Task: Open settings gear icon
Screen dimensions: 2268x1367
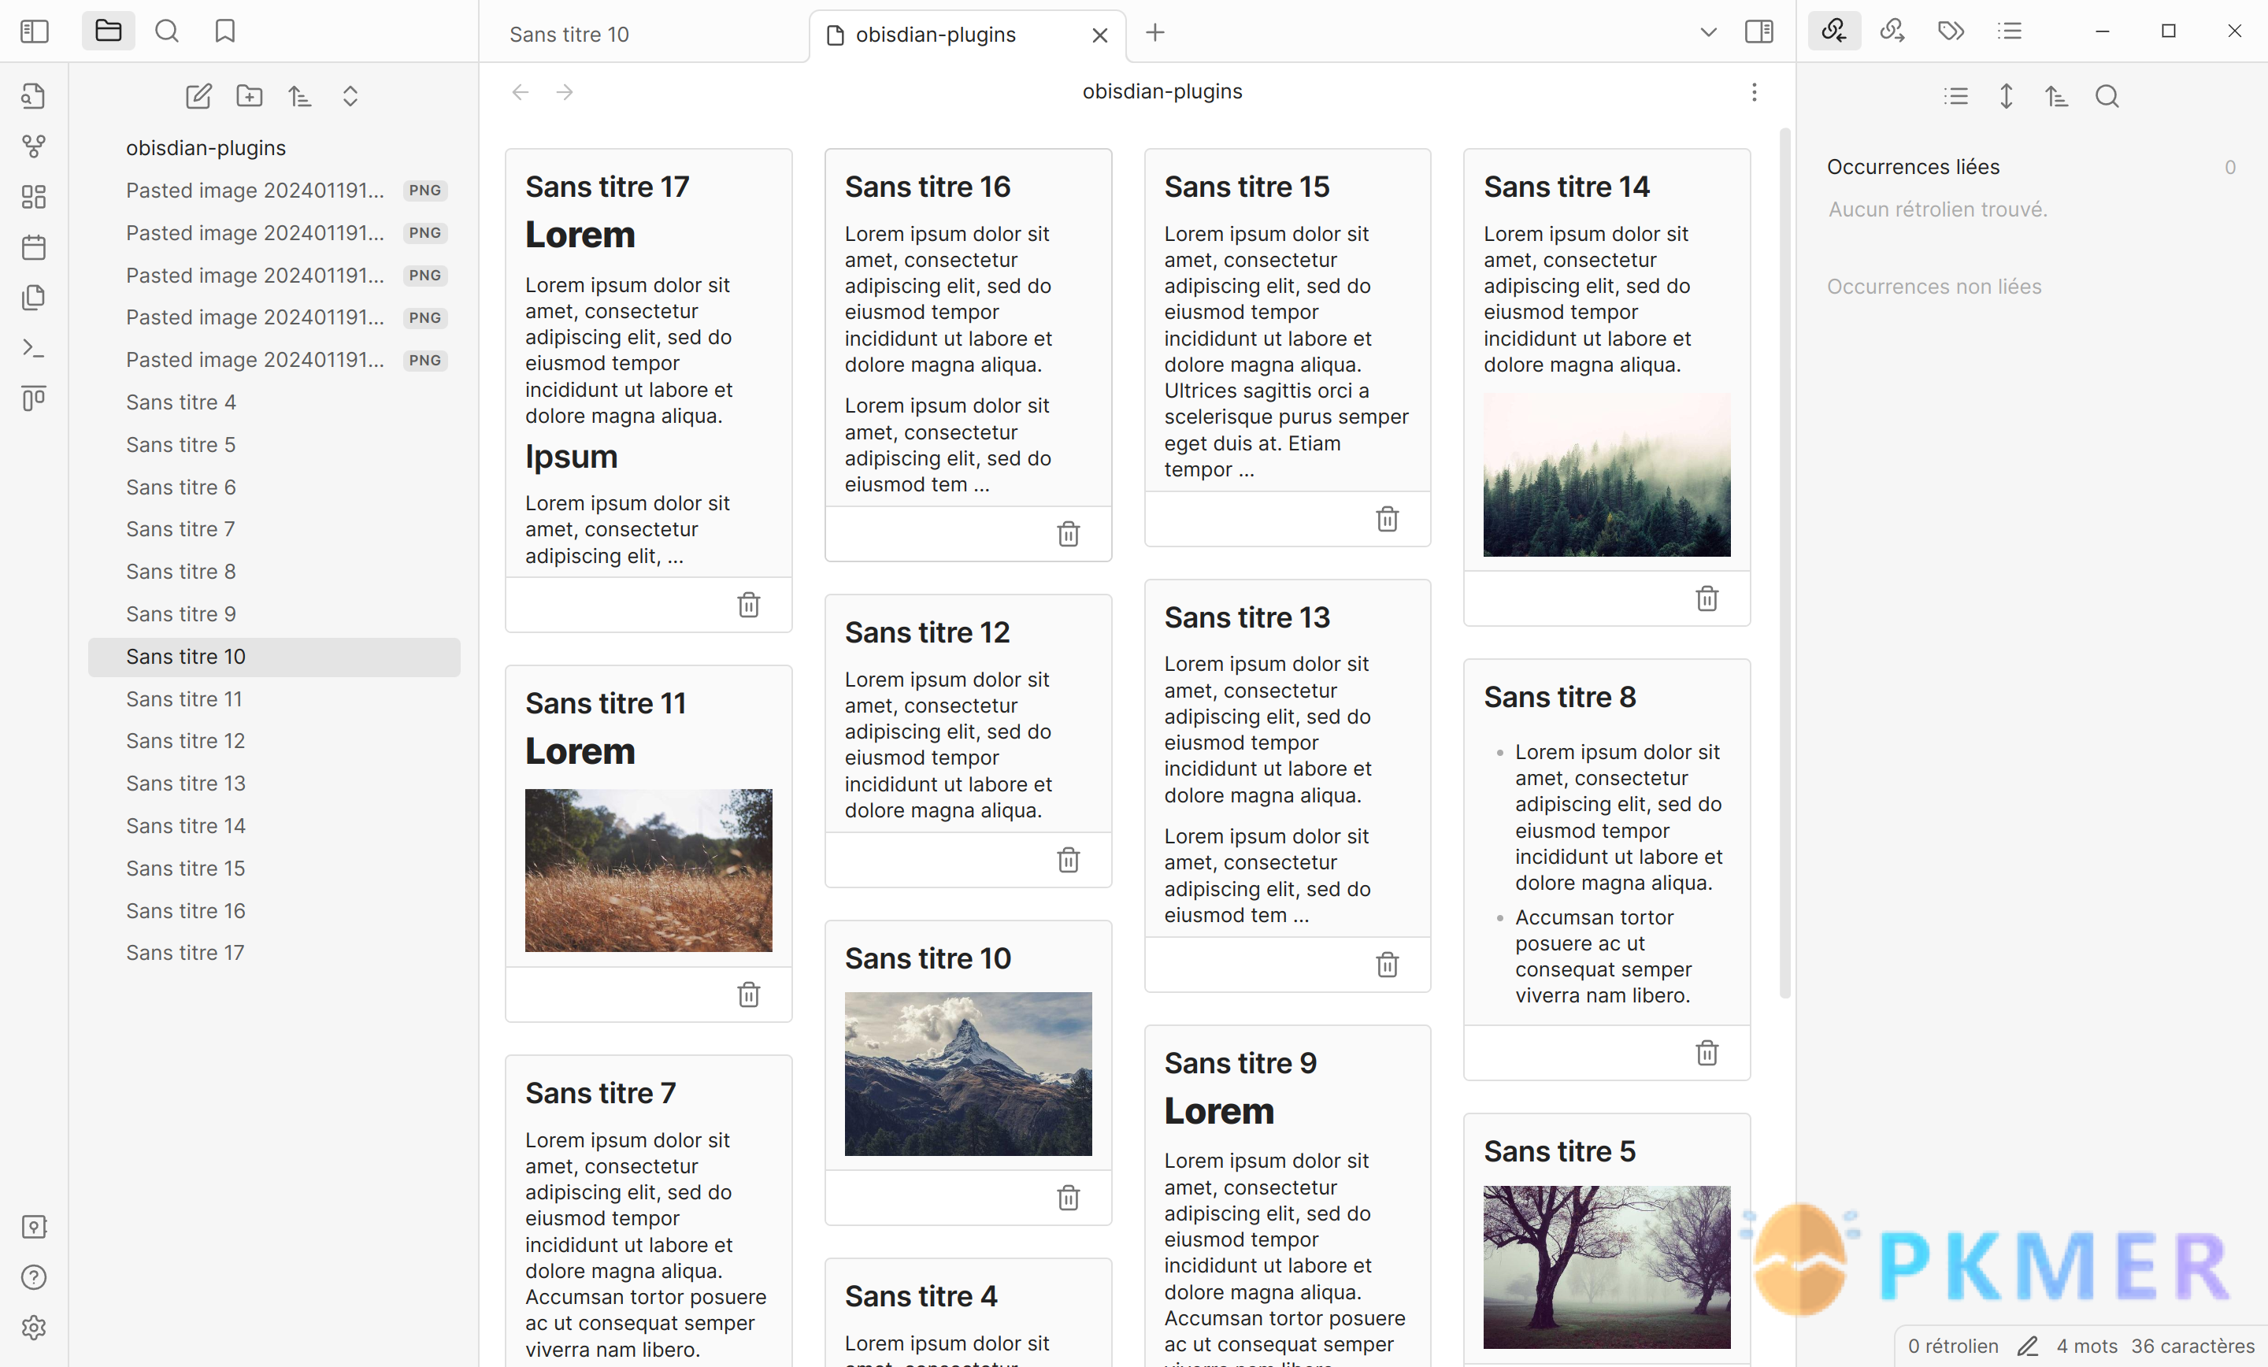Action: (34, 1328)
